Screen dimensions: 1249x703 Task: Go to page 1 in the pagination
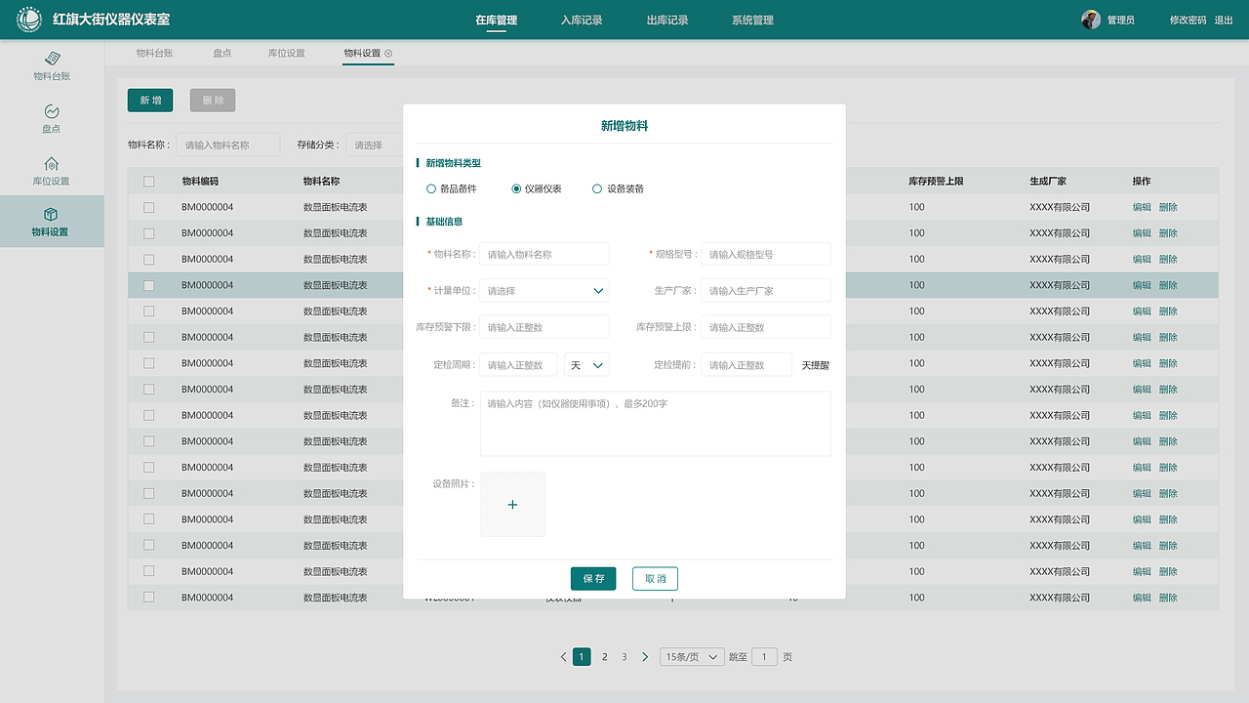click(x=582, y=657)
